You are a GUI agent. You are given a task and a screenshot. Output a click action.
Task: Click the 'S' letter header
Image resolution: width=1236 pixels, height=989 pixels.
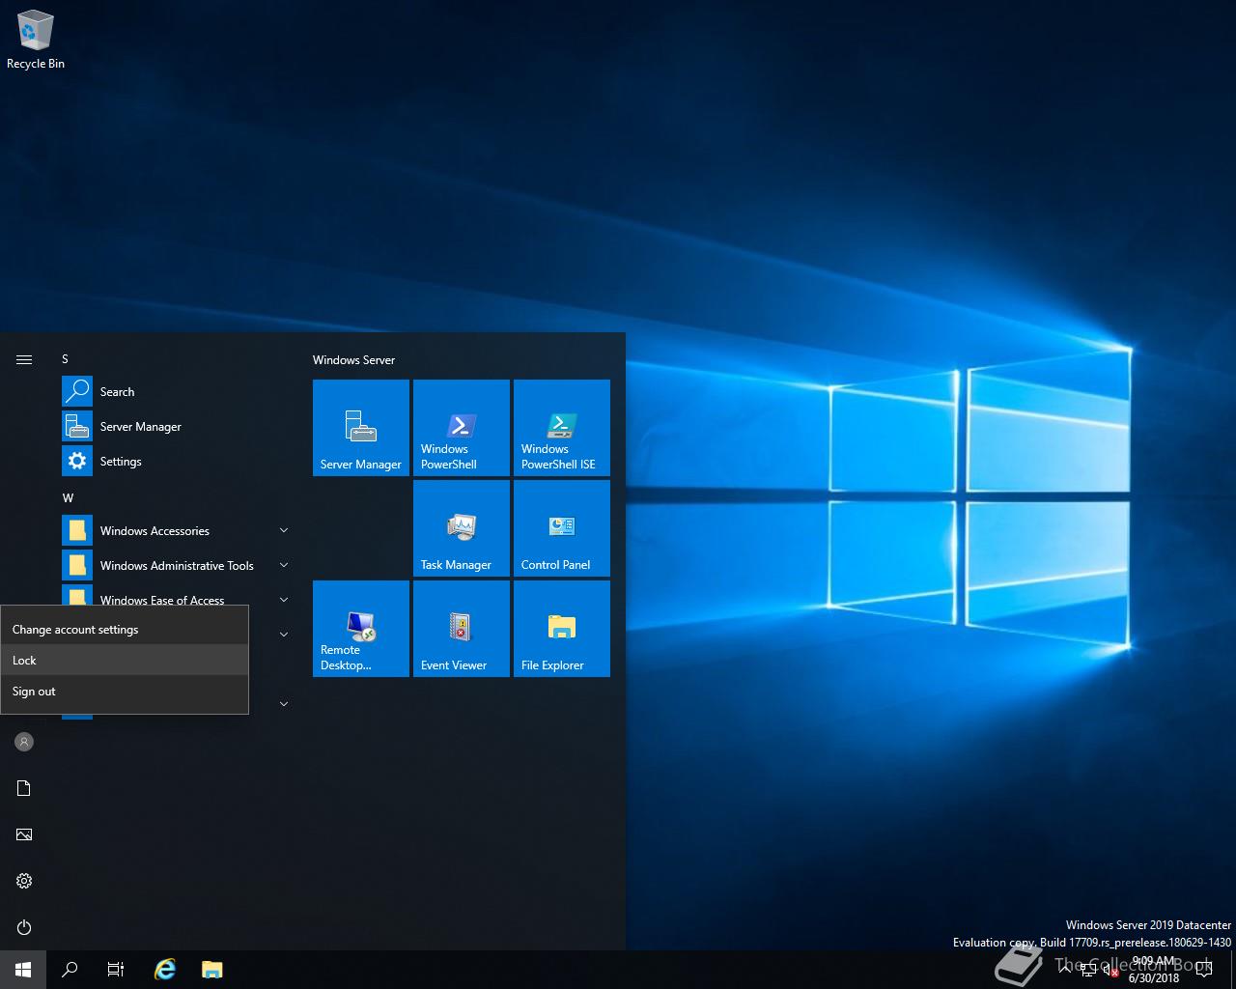tap(66, 359)
